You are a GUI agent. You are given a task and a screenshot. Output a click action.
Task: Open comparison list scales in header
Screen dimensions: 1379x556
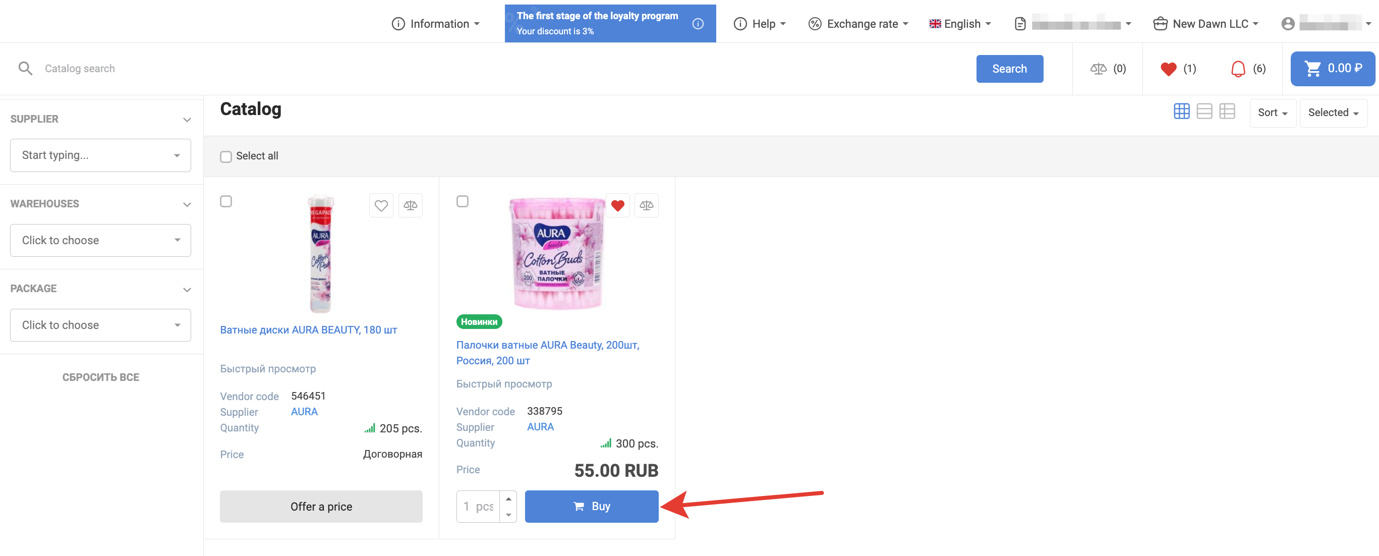(1098, 69)
